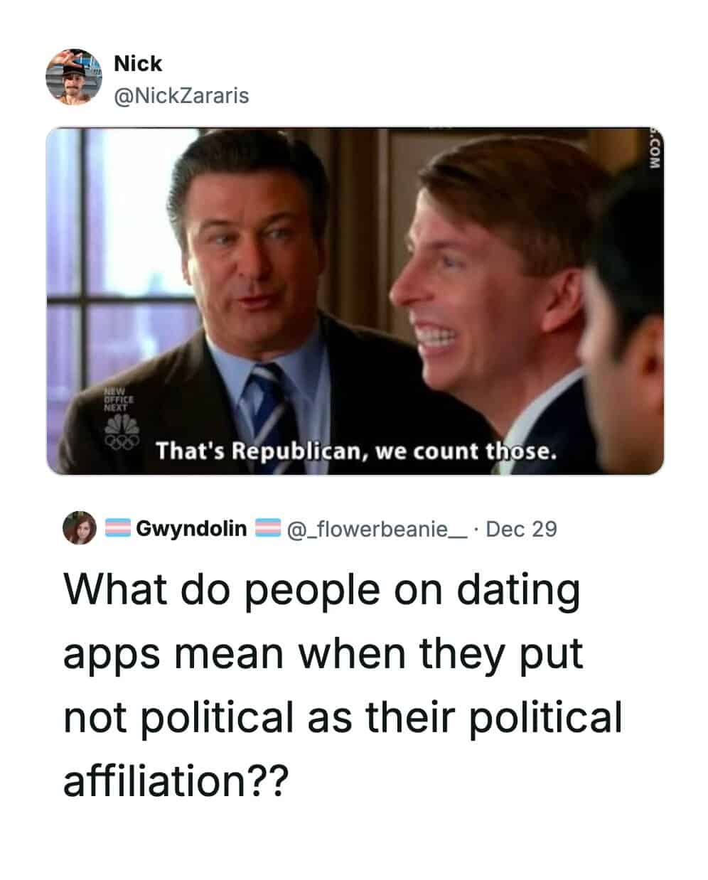Open Gwyndolin's small profile avatar
The width and height of the screenshot is (708, 880).
(79, 528)
